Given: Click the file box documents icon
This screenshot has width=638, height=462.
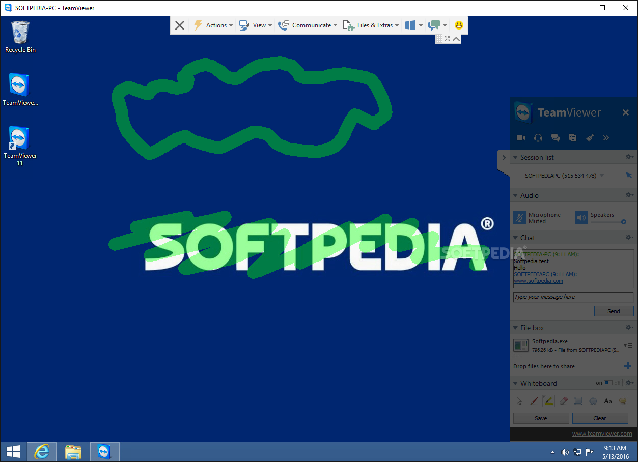Looking at the screenshot, I should coord(573,138).
